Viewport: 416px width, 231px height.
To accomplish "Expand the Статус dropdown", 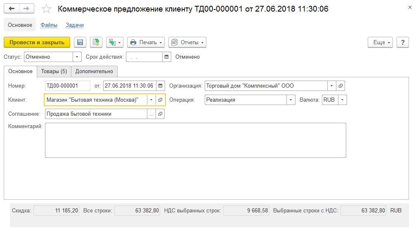I will (x=77, y=57).
